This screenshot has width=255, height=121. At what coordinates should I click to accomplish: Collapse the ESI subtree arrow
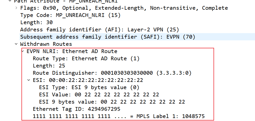pyautogui.click(x=29, y=80)
